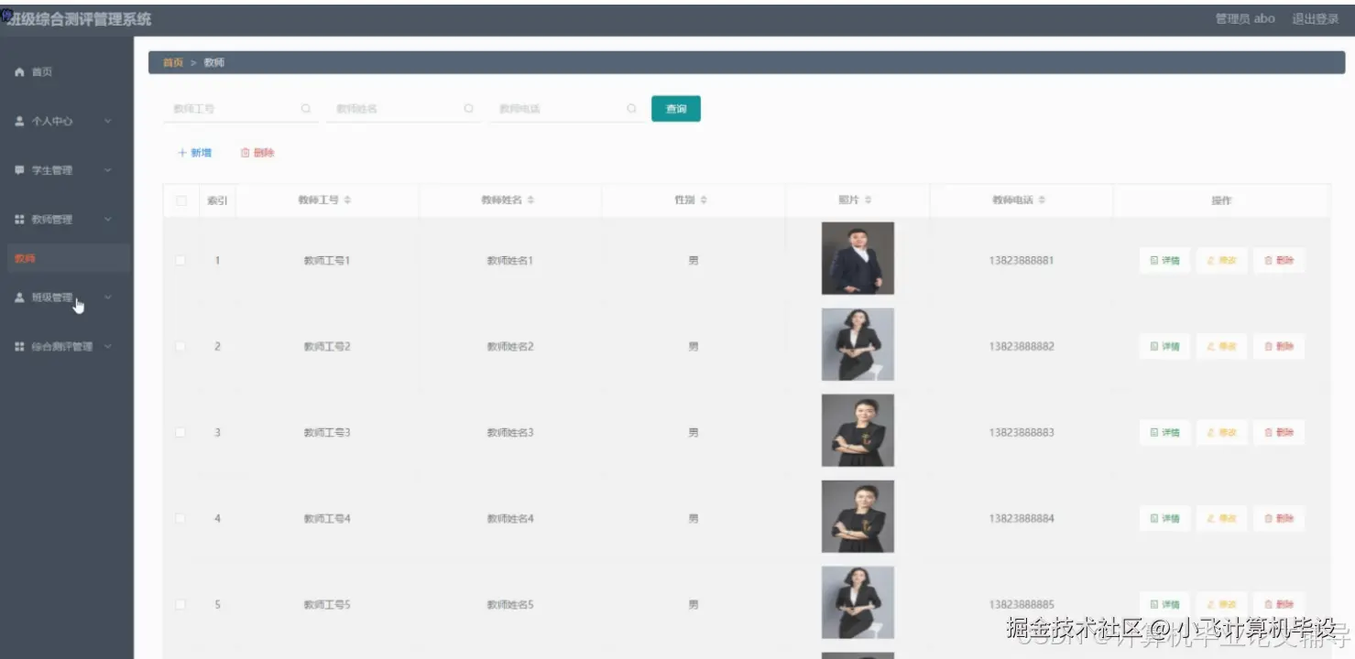Click the green 查询 button
Viewport: 1355px width, 659px height.
coord(676,109)
